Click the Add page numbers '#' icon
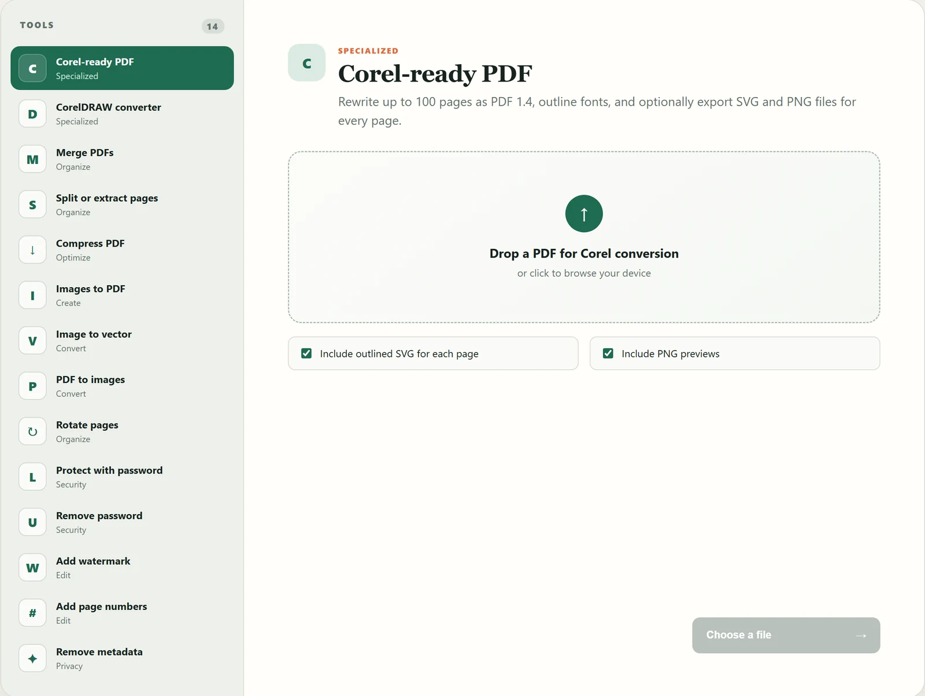Viewport: 925px width, 696px height. [x=32, y=613]
